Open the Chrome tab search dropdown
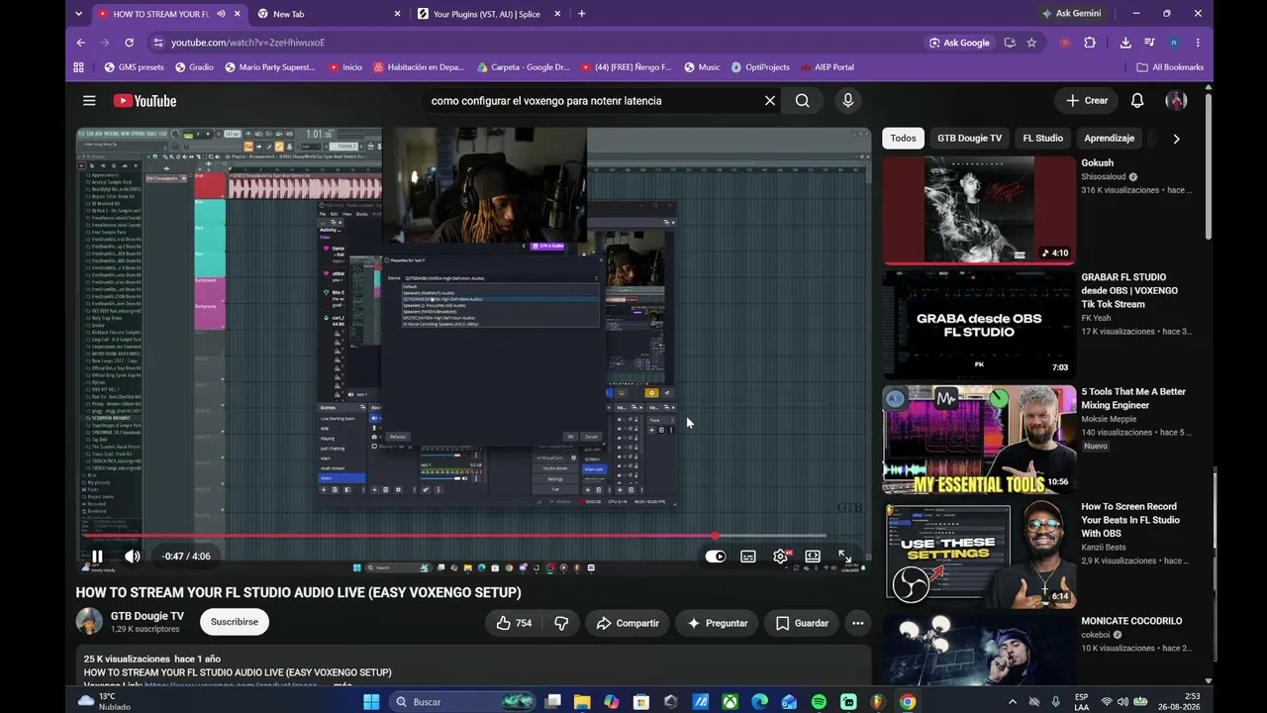This screenshot has width=1267, height=713. pos(80,14)
